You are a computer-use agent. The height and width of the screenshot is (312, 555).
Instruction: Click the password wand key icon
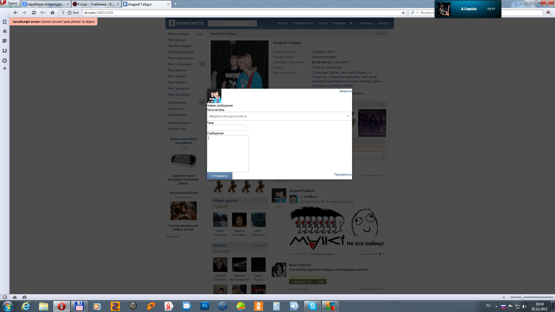coord(43,13)
